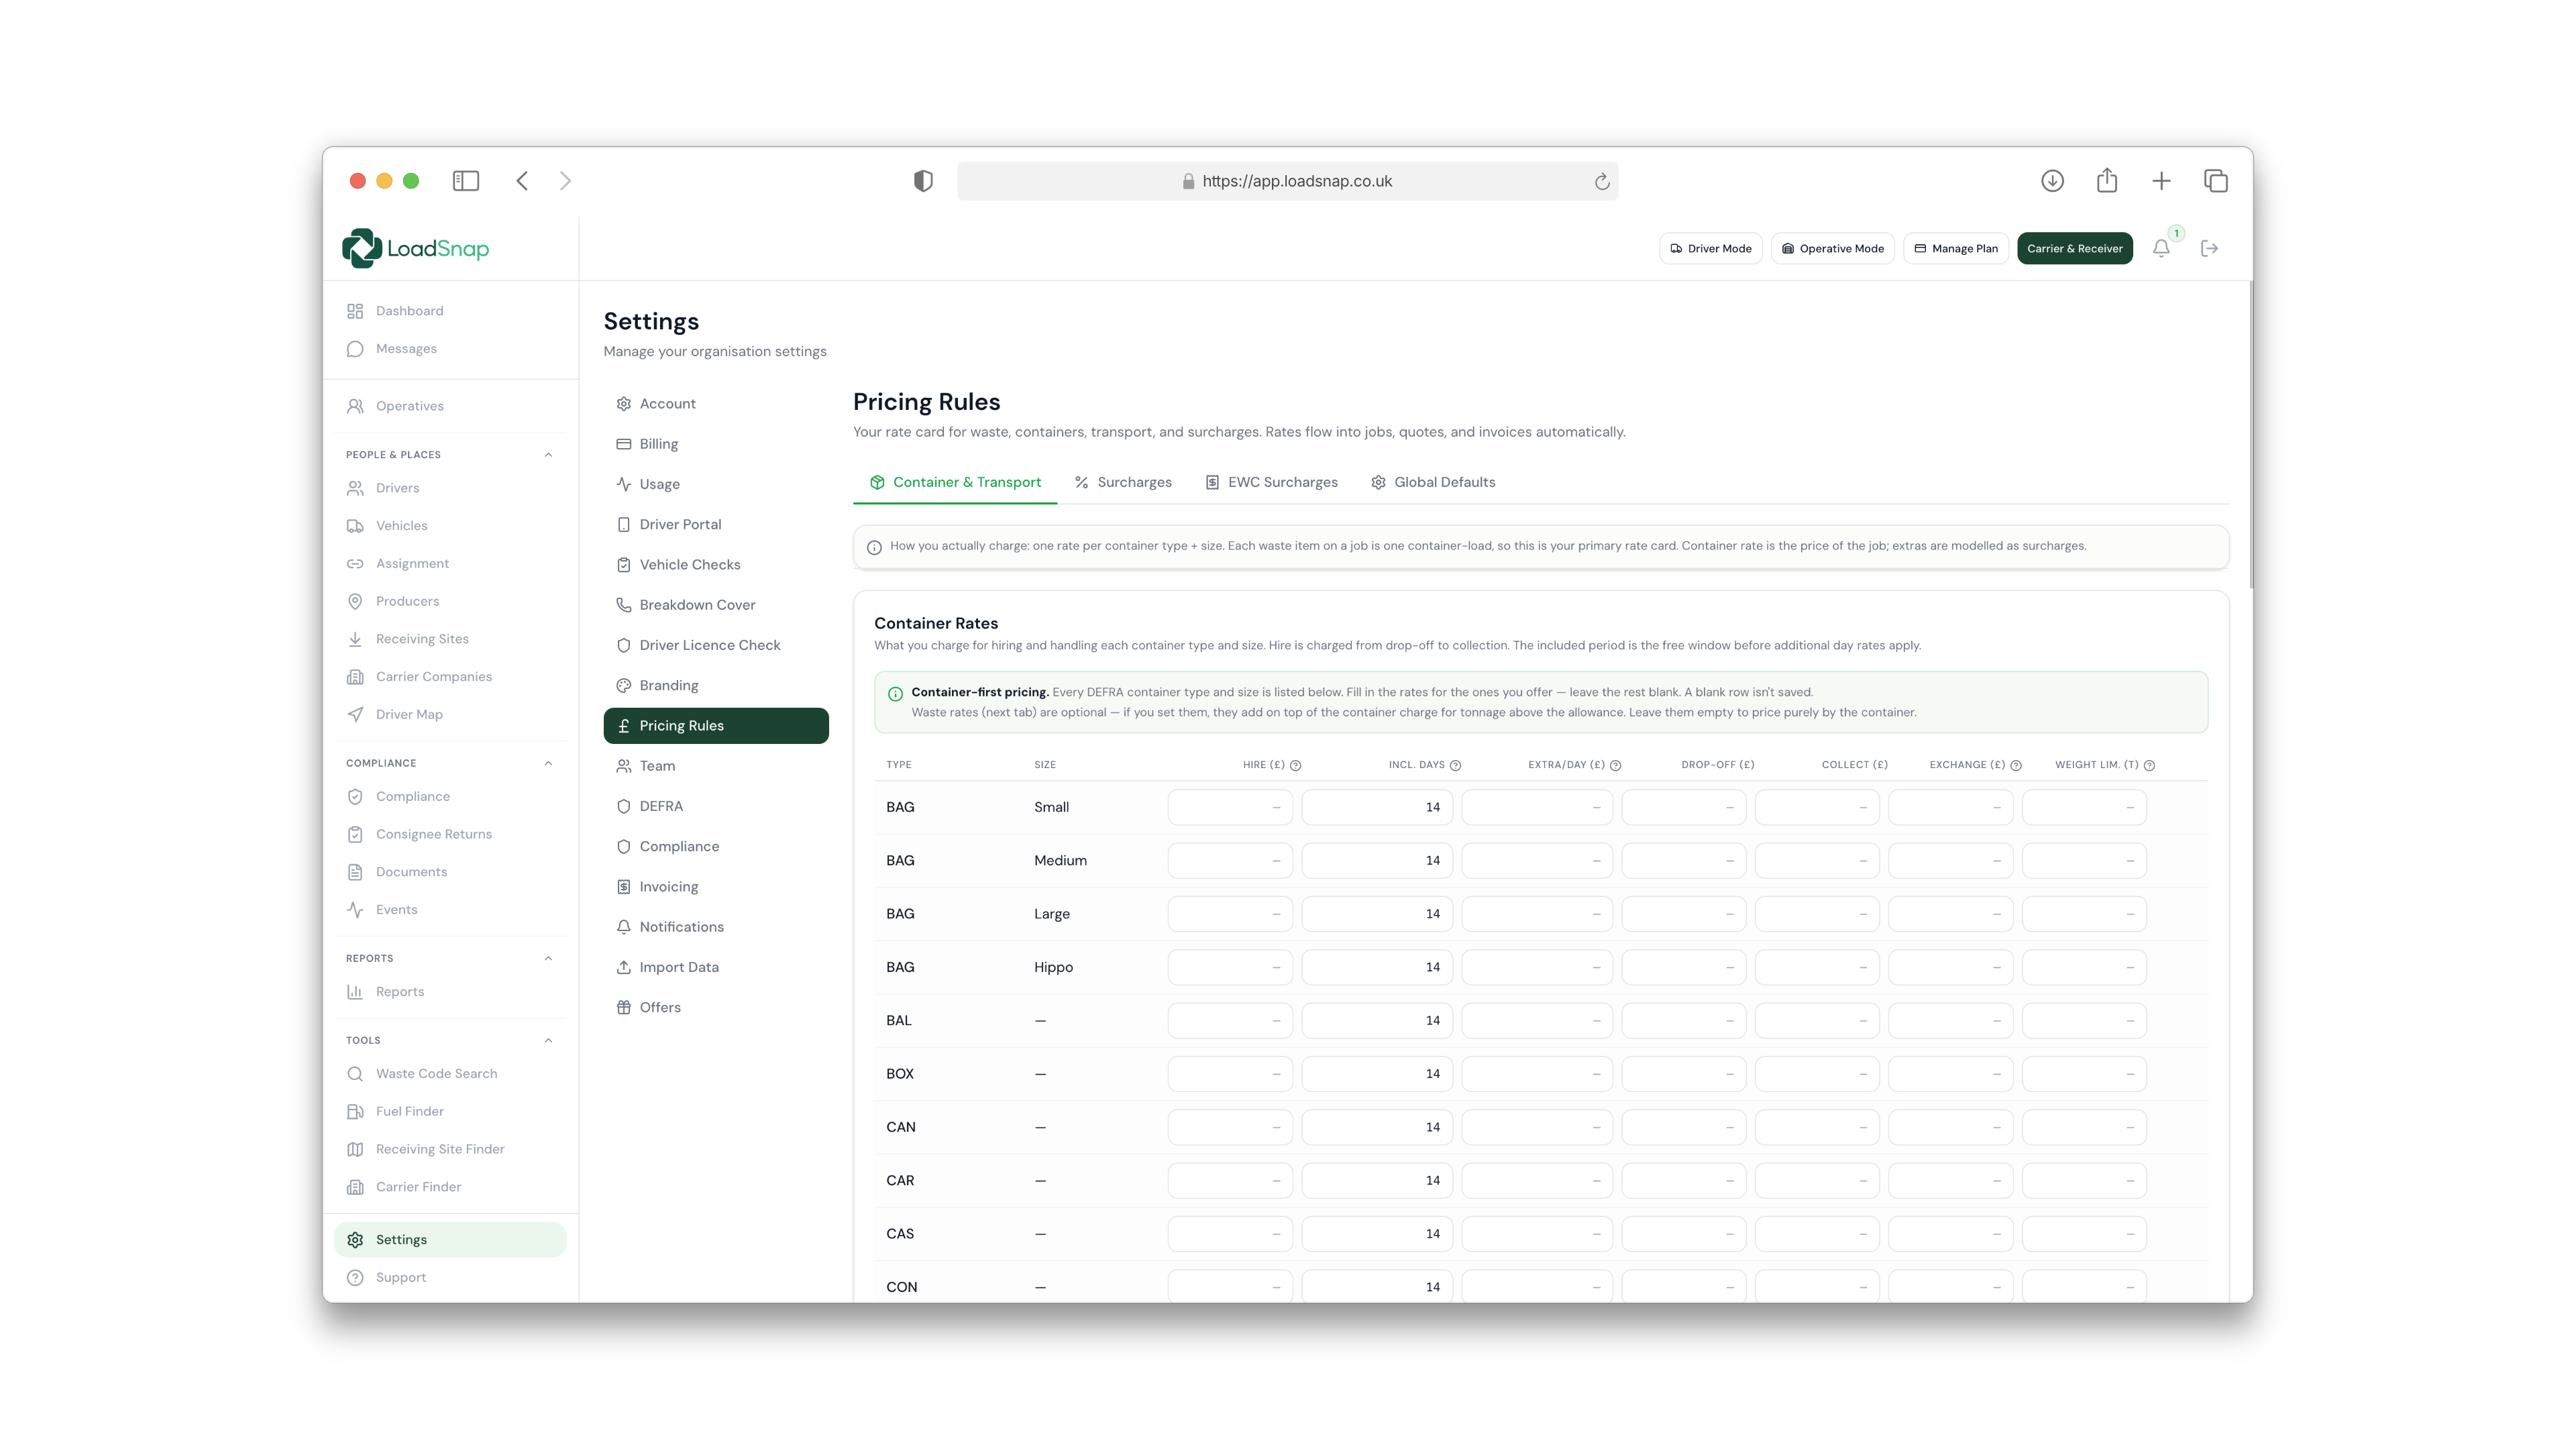2576x1449 pixels.
Task: Click the page vertical scrollbar
Action: click(2250, 435)
